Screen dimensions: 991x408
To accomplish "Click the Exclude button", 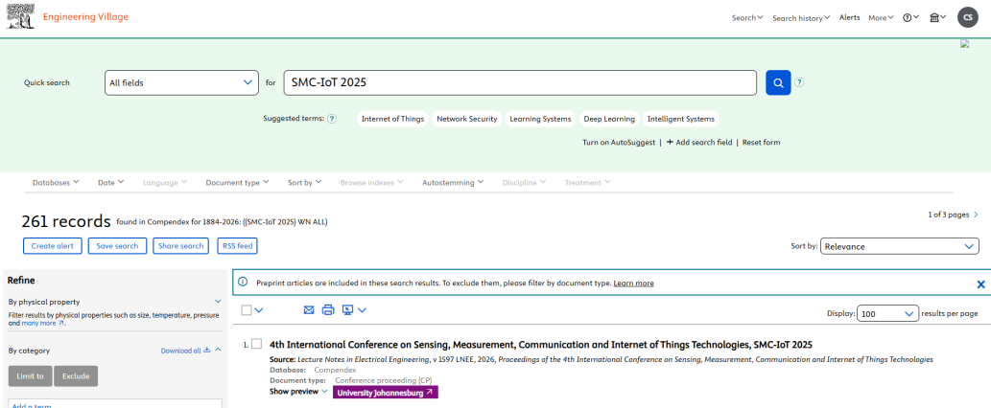I will point(76,375).
